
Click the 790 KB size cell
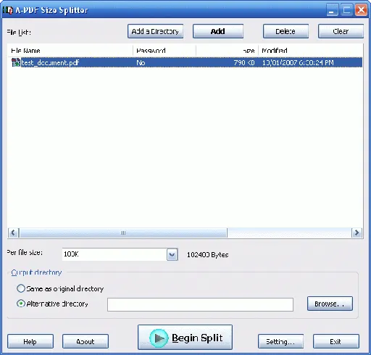244,62
